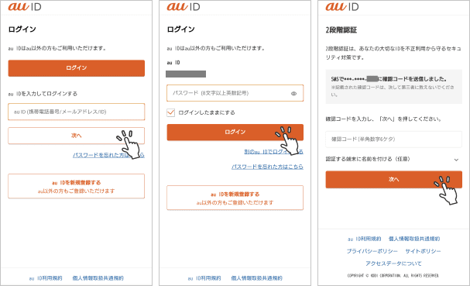Open au ID利用規約 footer link on the password screen

(204, 278)
